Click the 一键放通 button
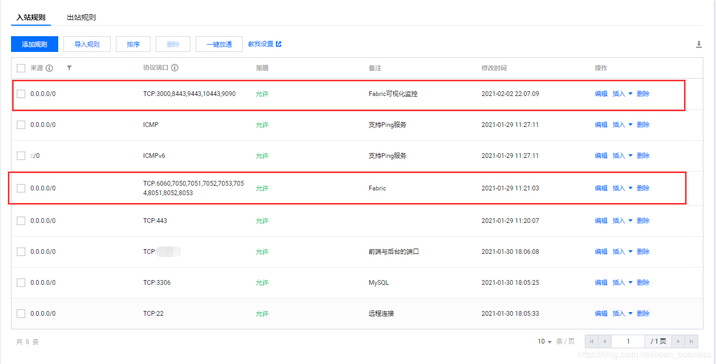Image resolution: width=716 pixels, height=364 pixels. coord(219,45)
